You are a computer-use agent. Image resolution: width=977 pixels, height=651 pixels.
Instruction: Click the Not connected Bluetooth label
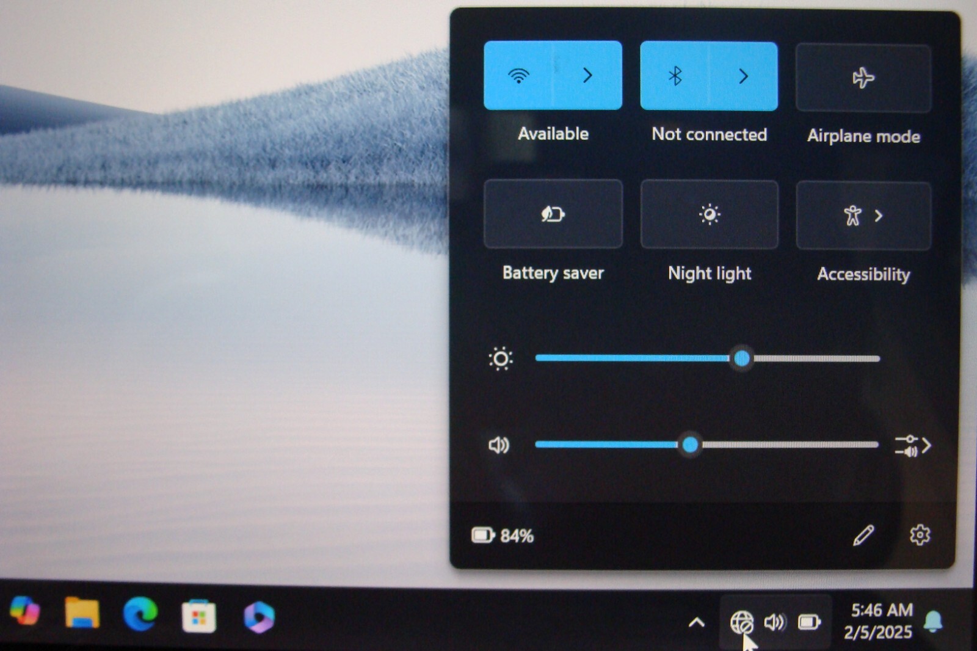(710, 134)
